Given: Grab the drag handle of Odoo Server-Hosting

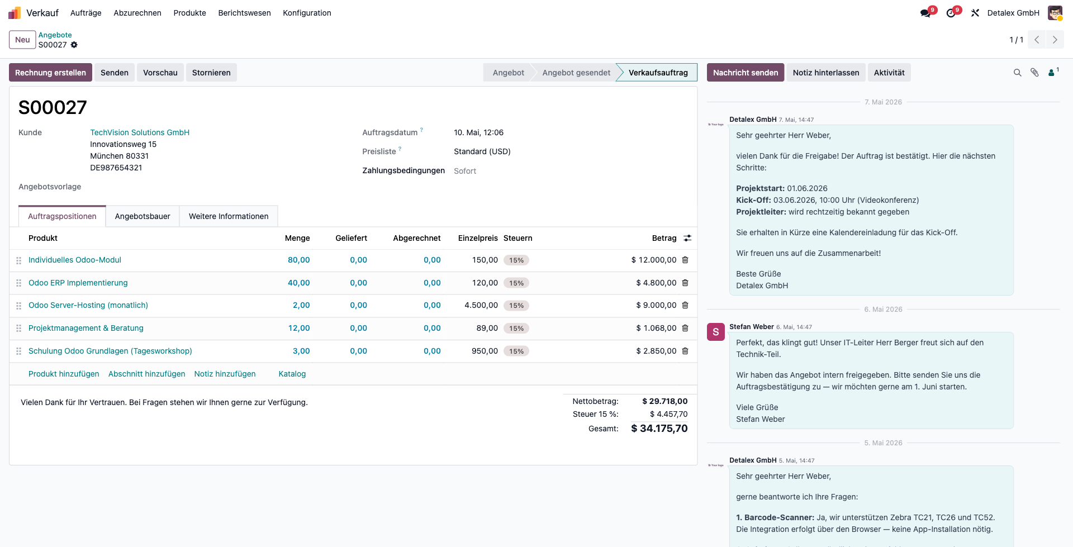Looking at the screenshot, I should click(x=18, y=306).
